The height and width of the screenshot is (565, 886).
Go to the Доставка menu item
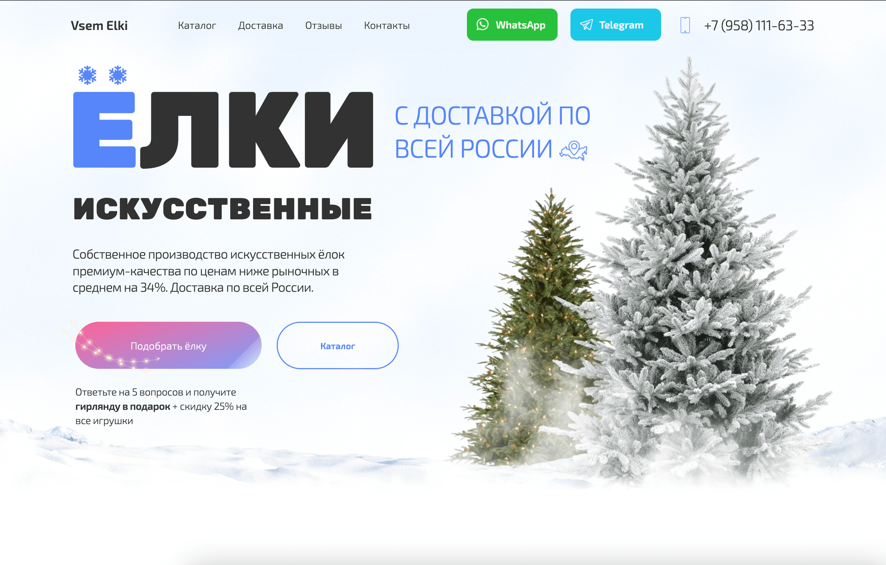[x=261, y=25]
